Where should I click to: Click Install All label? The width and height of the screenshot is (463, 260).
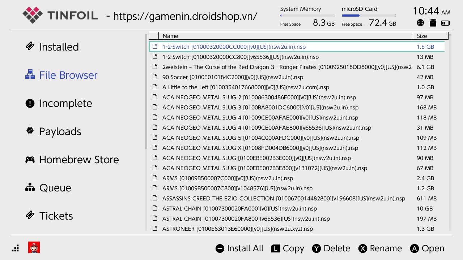tap(245, 248)
